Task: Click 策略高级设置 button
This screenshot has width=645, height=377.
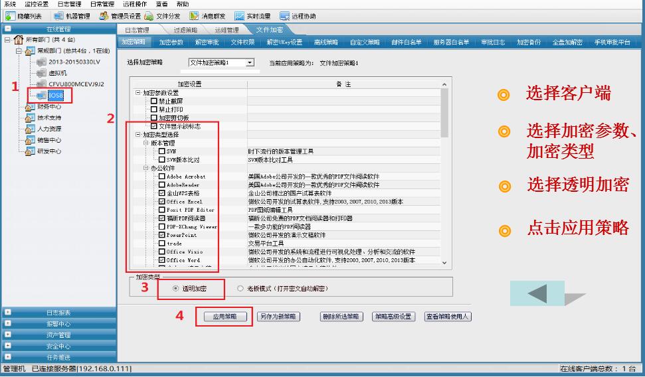Action: tap(393, 317)
